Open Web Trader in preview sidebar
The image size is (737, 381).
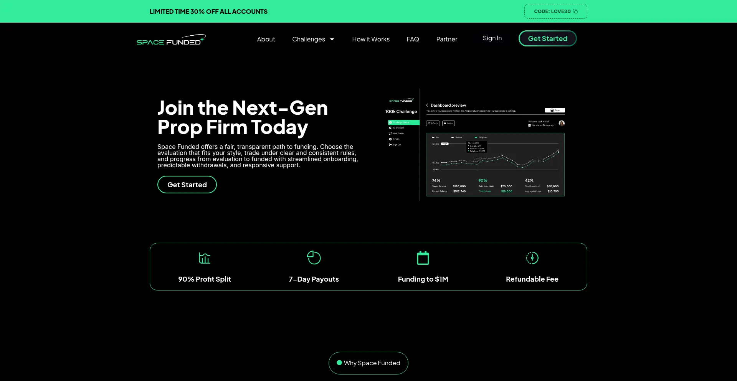(x=397, y=134)
